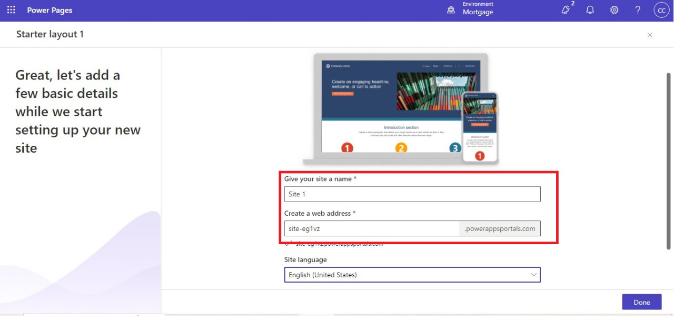Click the web address input field

pyautogui.click(x=372, y=228)
